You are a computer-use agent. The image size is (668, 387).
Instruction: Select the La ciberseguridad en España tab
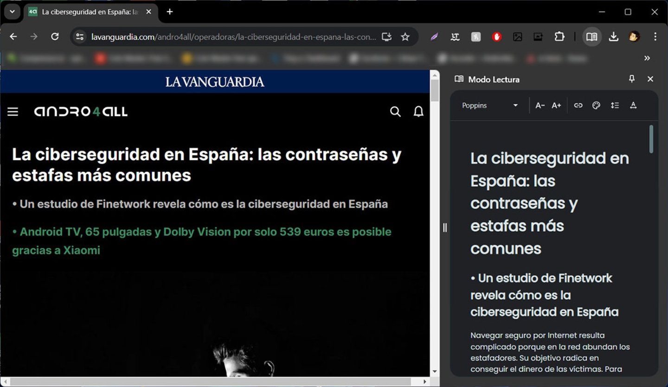tap(90, 12)
